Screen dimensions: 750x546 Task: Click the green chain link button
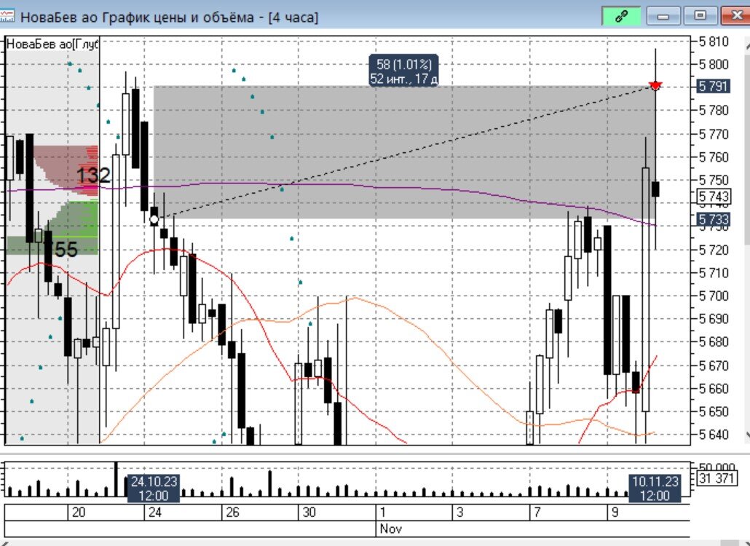(x=621, y=17)
